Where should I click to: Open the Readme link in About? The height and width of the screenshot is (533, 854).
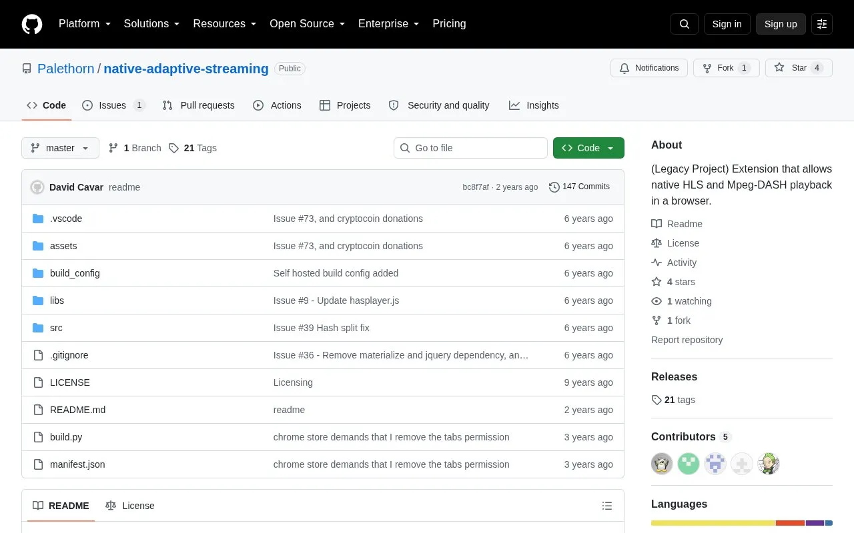(x=677, y=224)
